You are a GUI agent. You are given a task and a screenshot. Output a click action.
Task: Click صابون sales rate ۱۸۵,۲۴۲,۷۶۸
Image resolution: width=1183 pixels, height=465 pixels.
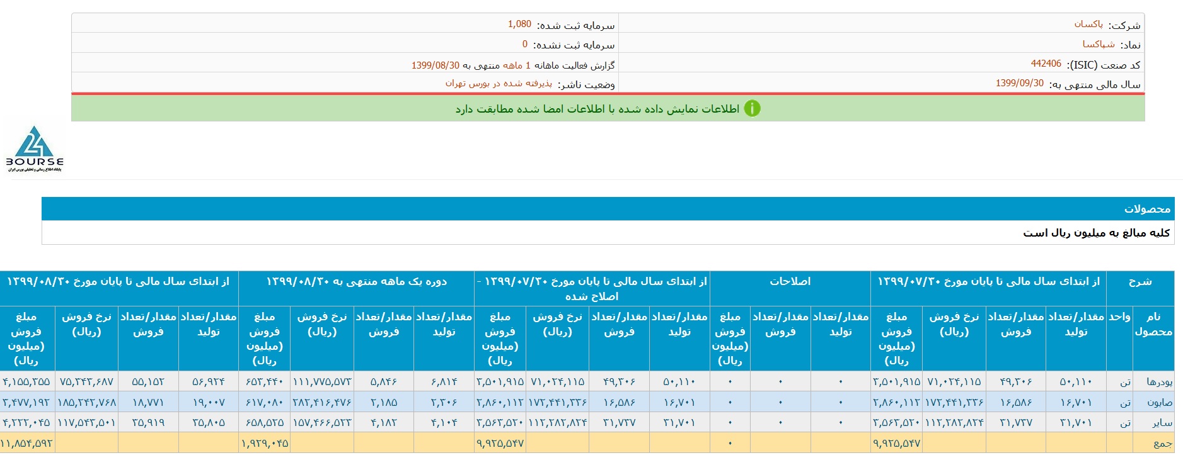click(86, 402)
